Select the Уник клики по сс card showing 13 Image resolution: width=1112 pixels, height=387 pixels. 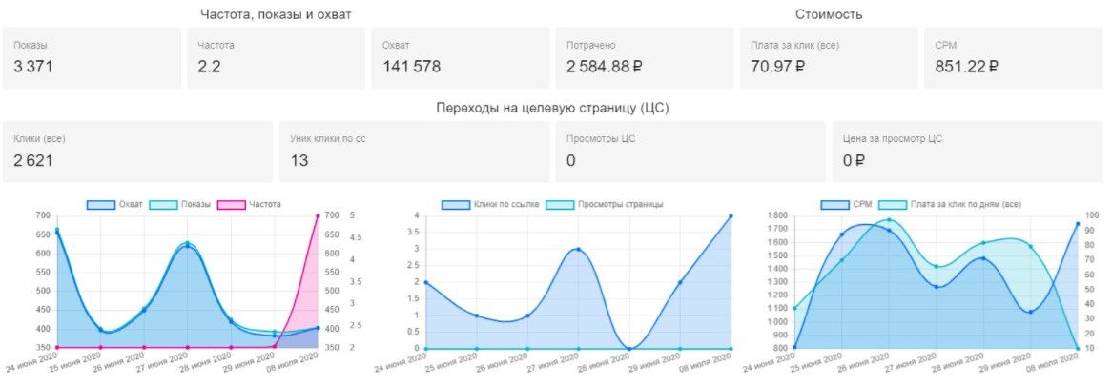click(414, 152)
